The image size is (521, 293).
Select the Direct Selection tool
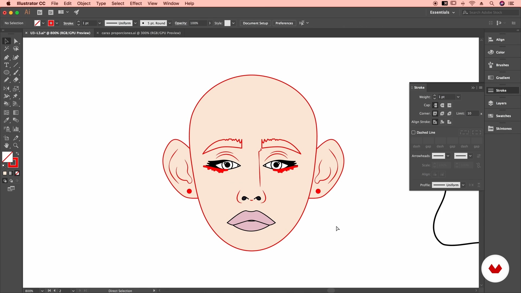click(x=16, y=41)
